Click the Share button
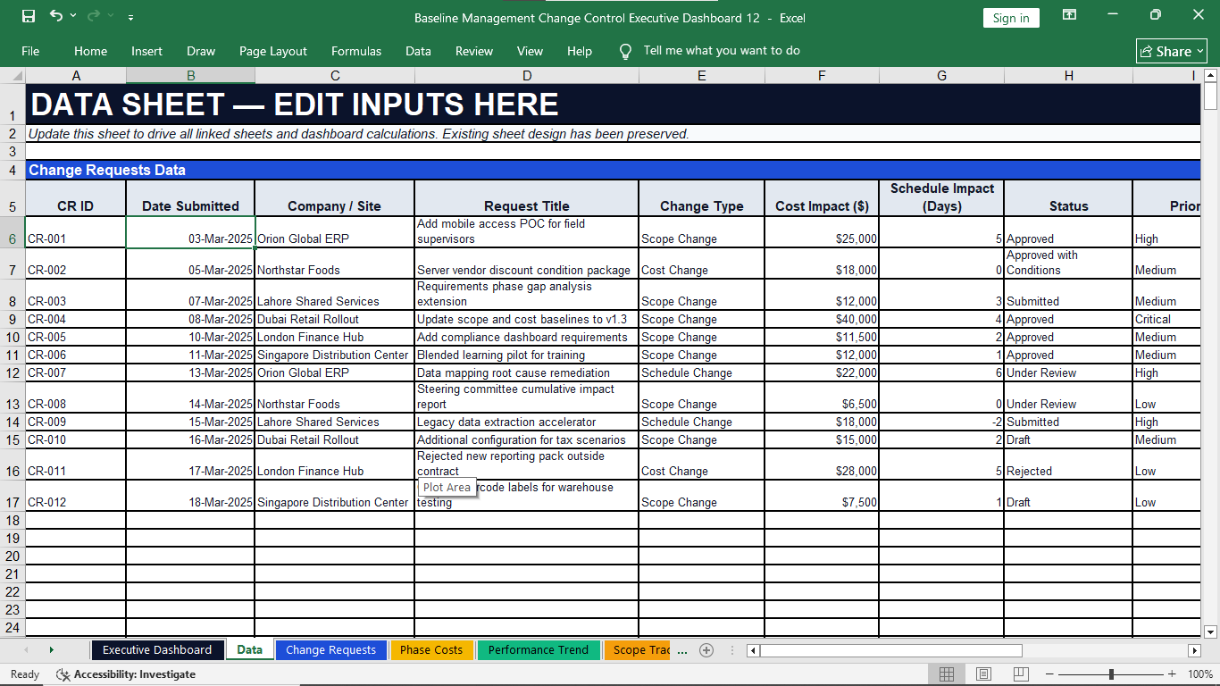Viewport: 1220px width, 686px height. click(x=1171, y=51)
